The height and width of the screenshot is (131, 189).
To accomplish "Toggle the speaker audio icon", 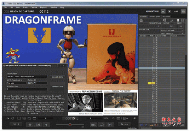I will tap(135, 118).
